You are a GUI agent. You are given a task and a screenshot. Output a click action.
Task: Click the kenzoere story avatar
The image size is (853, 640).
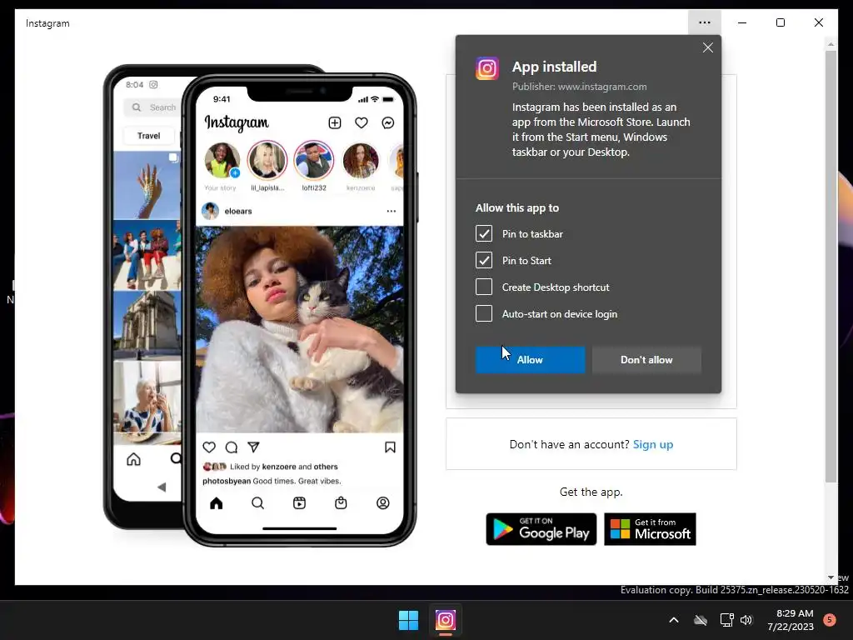click(x=361, y=161)
